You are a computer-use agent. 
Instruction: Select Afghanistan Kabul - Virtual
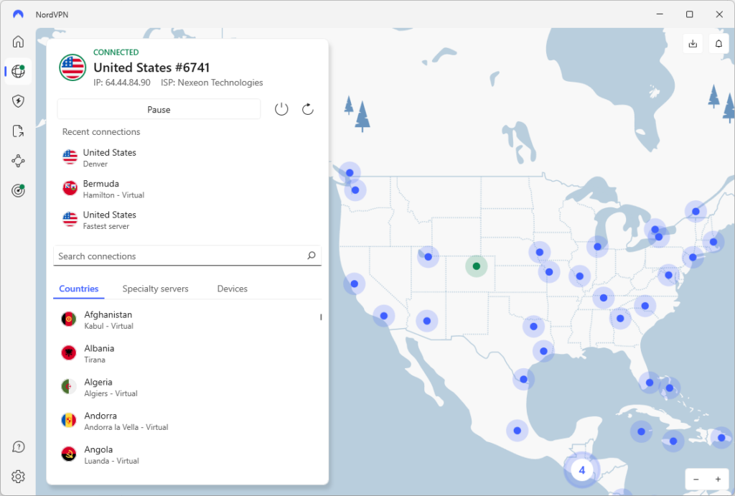point(187,319)
